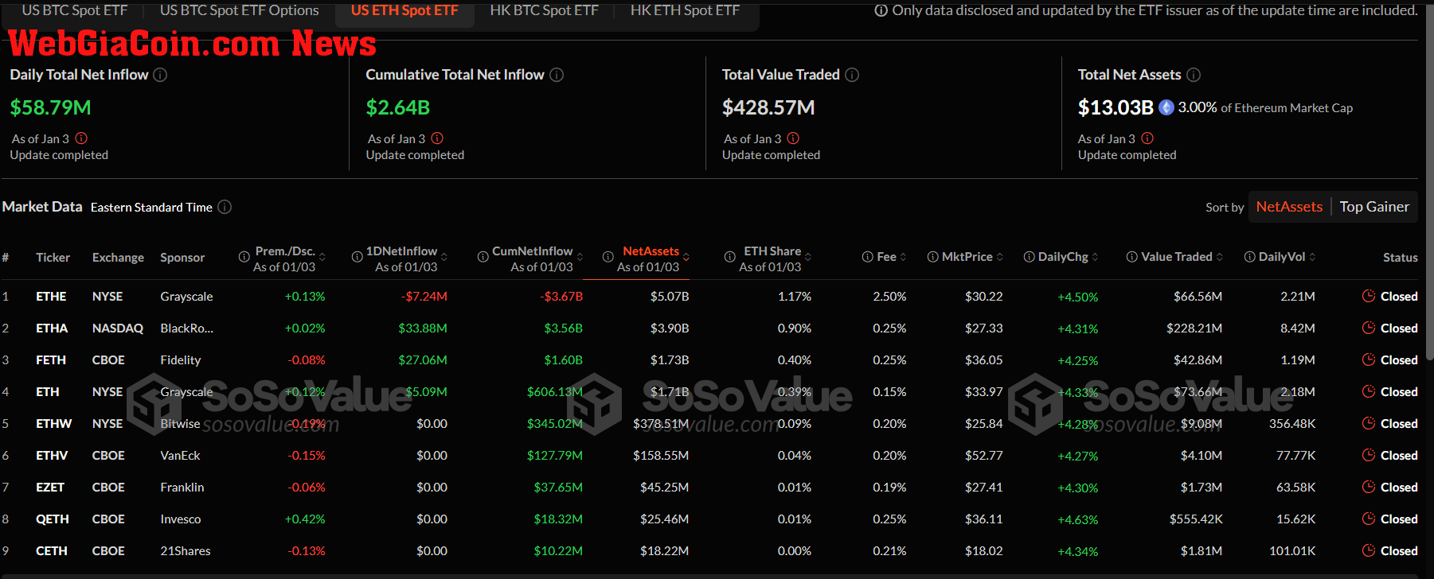Click info icon before DailyChg column header
This screenshot has width=1434, height=579.
(1030, 257)
